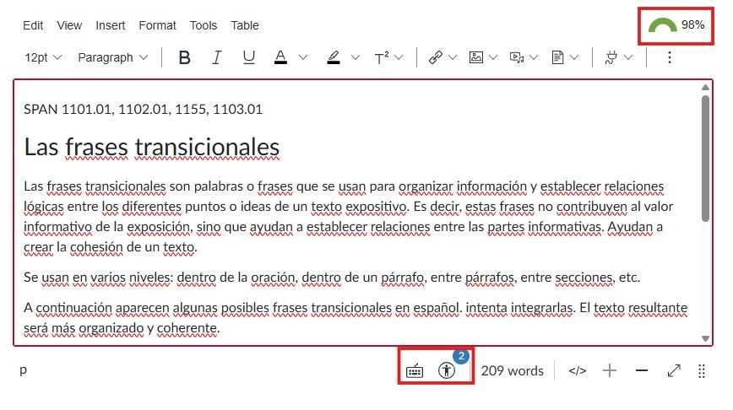The width and height of the screenshot is (733, 410).
Task: Expand the superscript options arrow
Action: 399,57
